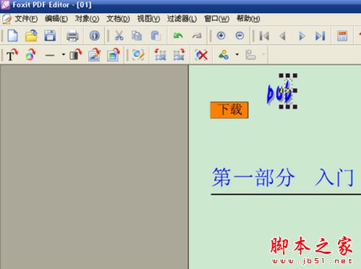Click the page layout icon after navigation arrows

342,36
